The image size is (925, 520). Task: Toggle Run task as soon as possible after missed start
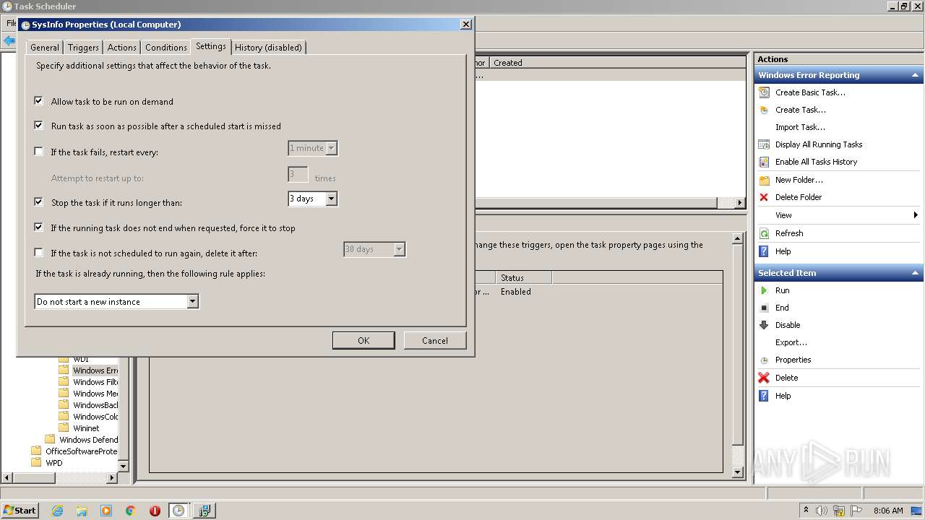click(x=39, y=125)
